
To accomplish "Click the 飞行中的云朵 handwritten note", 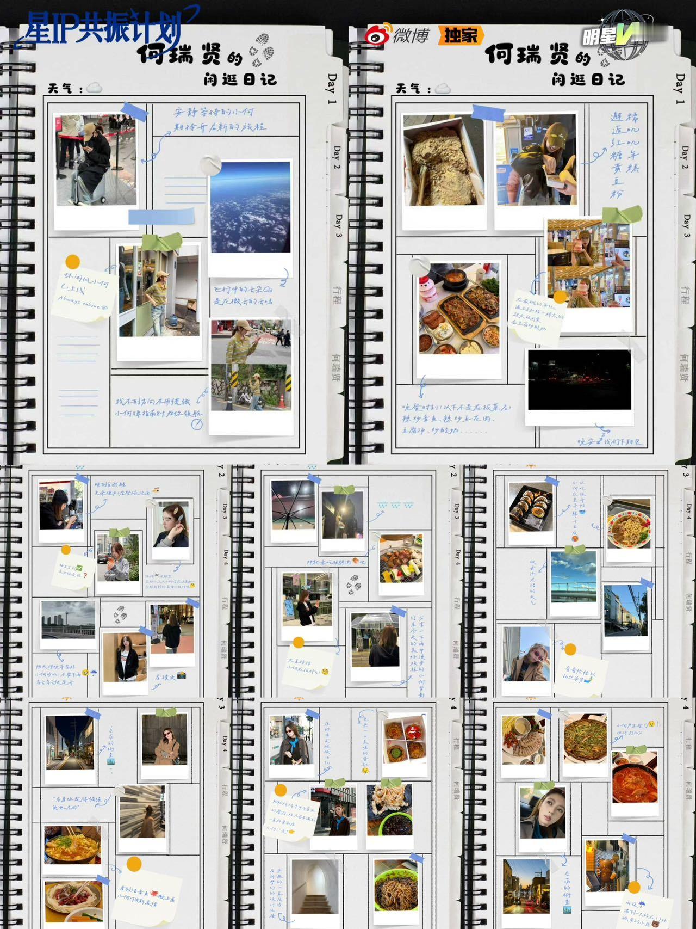I will coord(243,294).
